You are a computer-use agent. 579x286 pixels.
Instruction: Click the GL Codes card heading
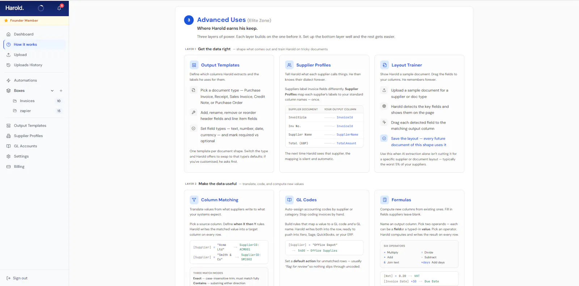(307, 200)
